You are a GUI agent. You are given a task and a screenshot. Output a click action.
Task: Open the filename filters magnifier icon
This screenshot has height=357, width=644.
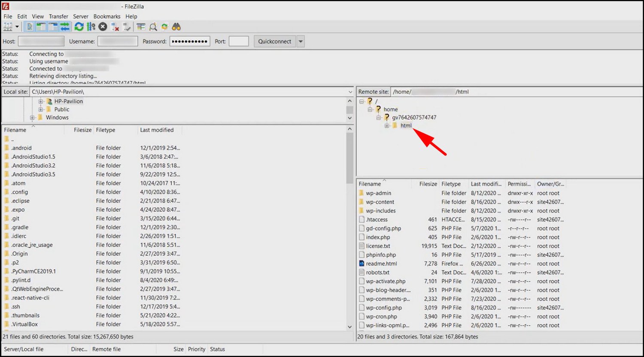coord(153,27)
